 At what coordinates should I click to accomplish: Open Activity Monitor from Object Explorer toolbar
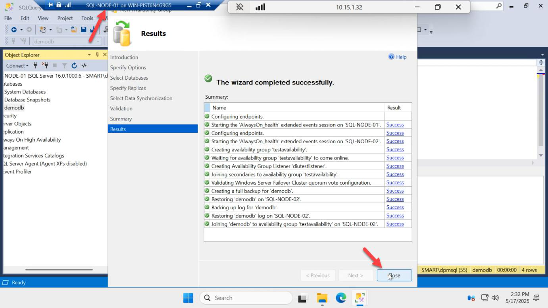(x=84, y=65)
